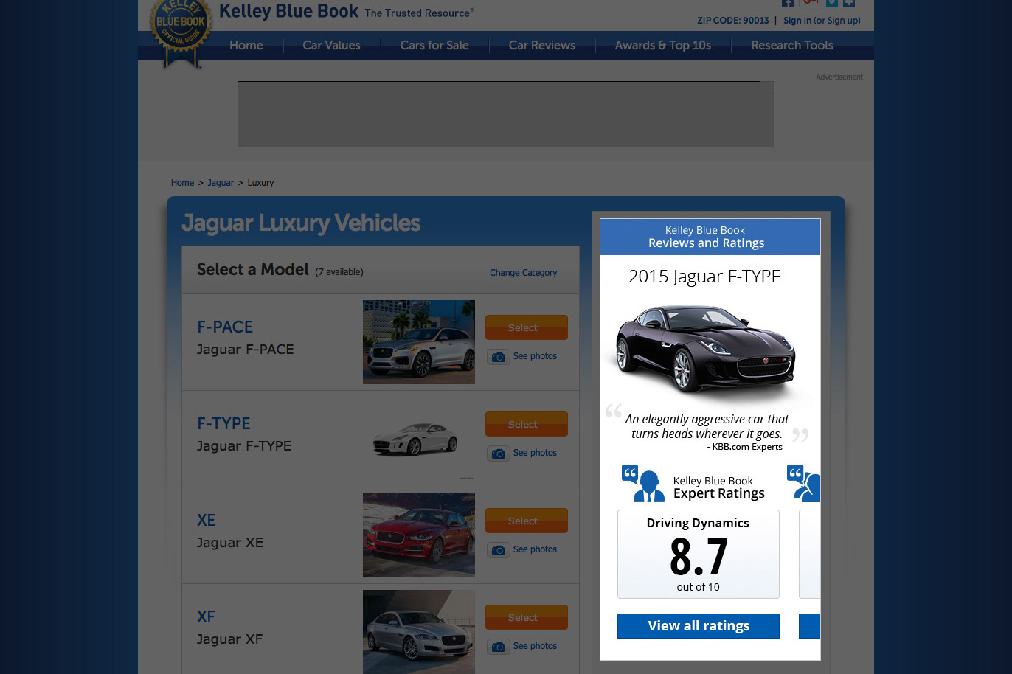Viewport: 1012px width, 674px height.
Task: Click the 'Jaguar Luxury Vehicles' heading
Action: [x=301, y=223]
